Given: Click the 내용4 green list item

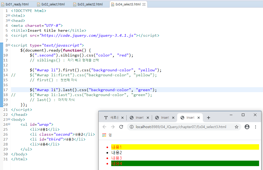Looking at the screenshot, I should click(185, 163).
